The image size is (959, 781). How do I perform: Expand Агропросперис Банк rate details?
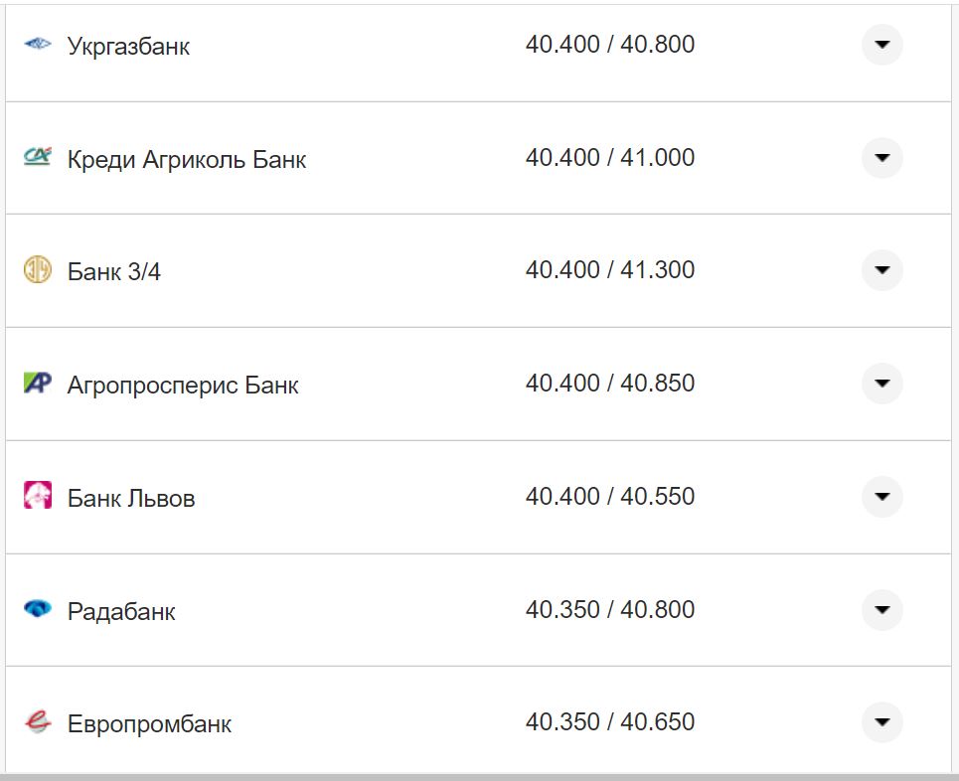click(881, 384)
